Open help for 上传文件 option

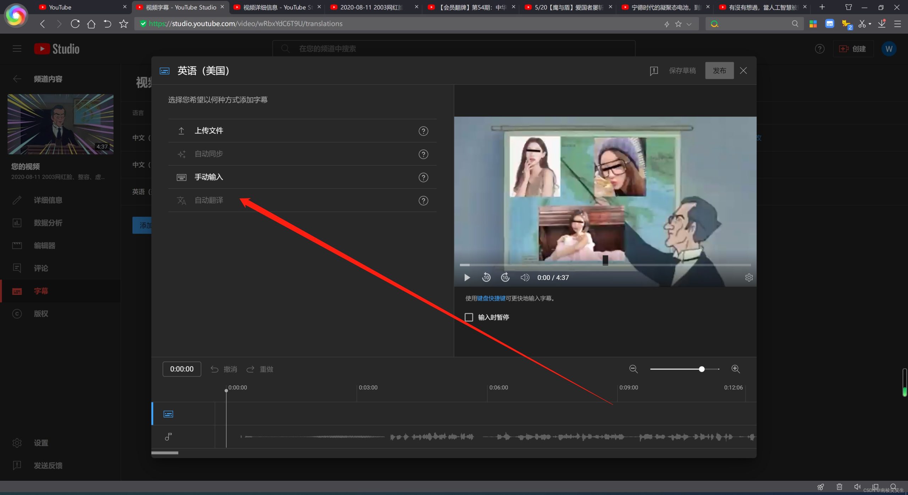[x=423, y=131]
